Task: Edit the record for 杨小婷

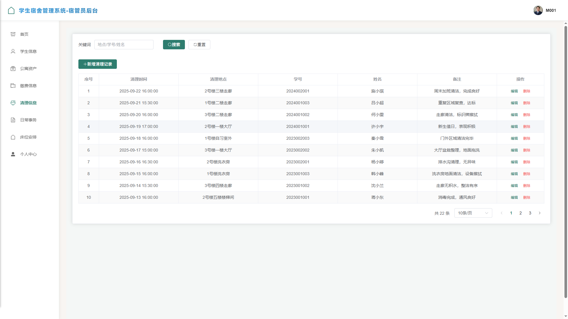Action: point(514,162)
